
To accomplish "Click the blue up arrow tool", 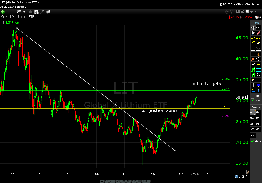I will pos(259,90).
